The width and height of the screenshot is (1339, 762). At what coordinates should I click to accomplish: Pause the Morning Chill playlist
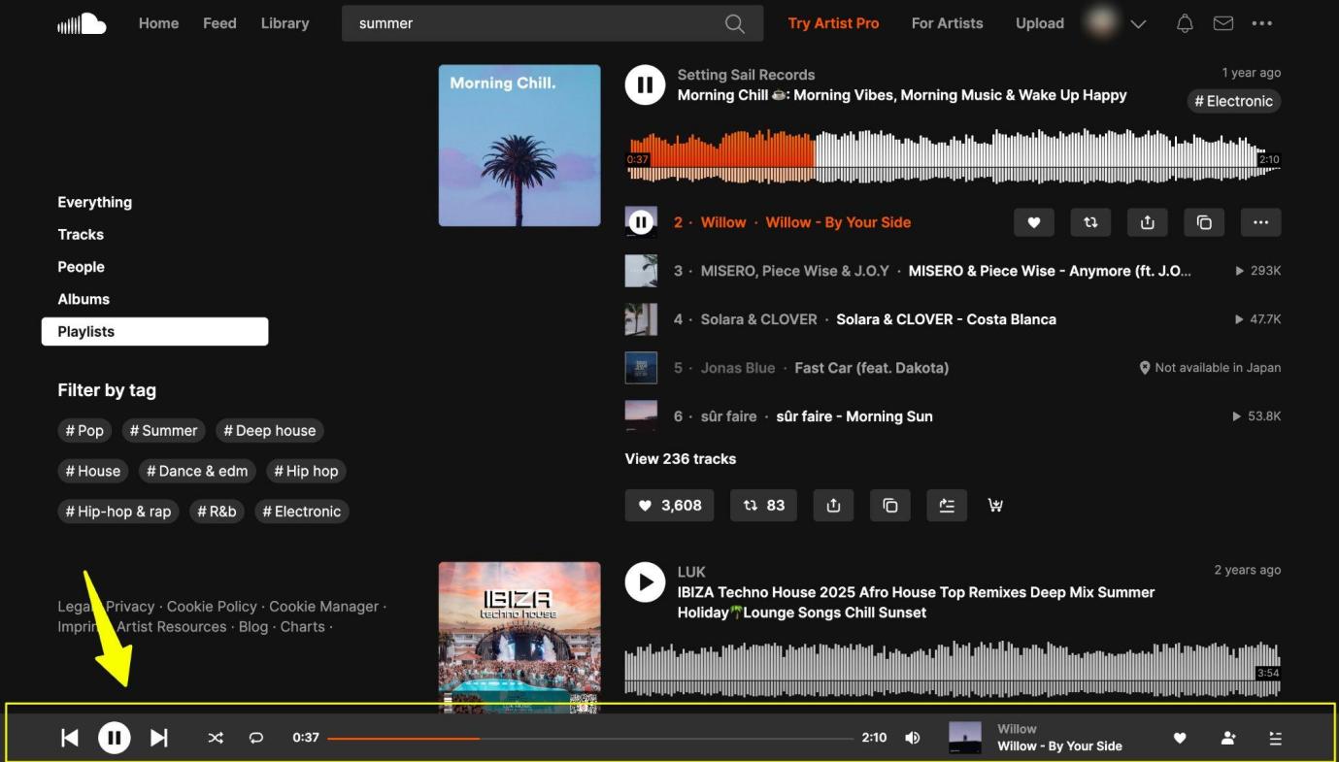pos(645,85)
